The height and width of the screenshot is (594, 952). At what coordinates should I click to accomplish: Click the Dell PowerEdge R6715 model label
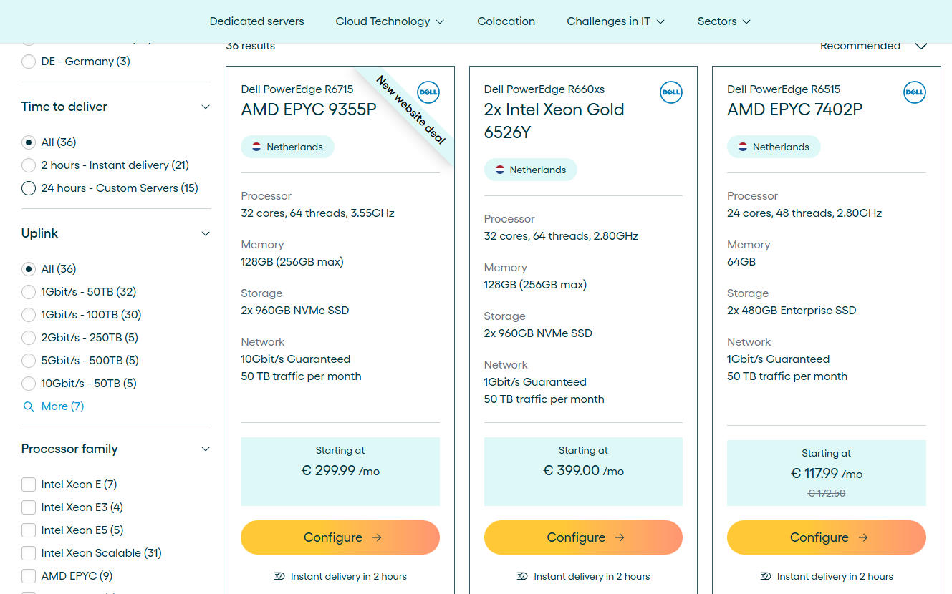pyautogui.click(x=297, y=89)
